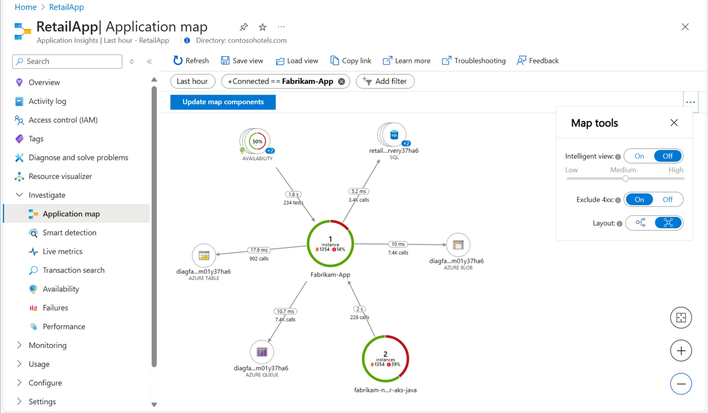Collapse the Investigate section
Image resolution: width=708 pixels, height=413 pixels.
point(19,195)
